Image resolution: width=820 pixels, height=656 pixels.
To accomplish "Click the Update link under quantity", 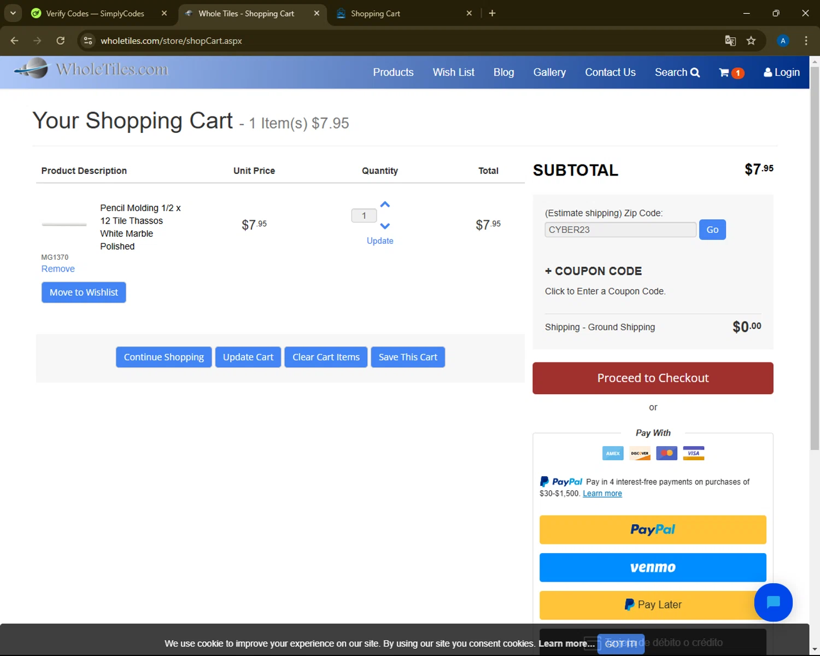I will point(380,241).
